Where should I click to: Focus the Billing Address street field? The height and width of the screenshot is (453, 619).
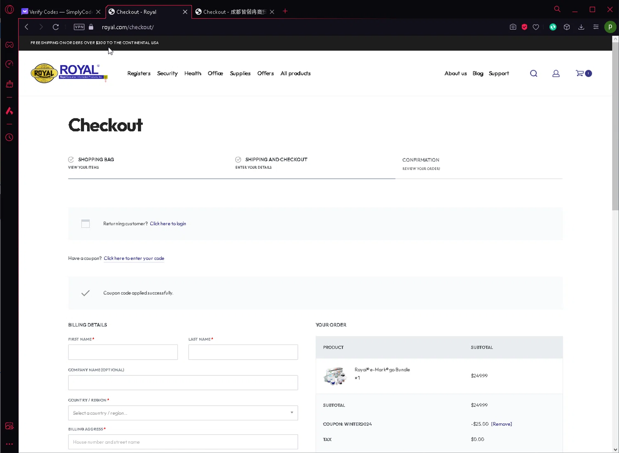(183, 442)
